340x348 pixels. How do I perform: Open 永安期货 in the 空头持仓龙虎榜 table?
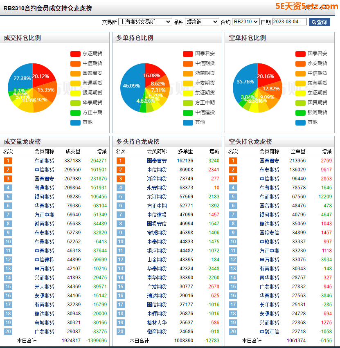click(269, 170)
